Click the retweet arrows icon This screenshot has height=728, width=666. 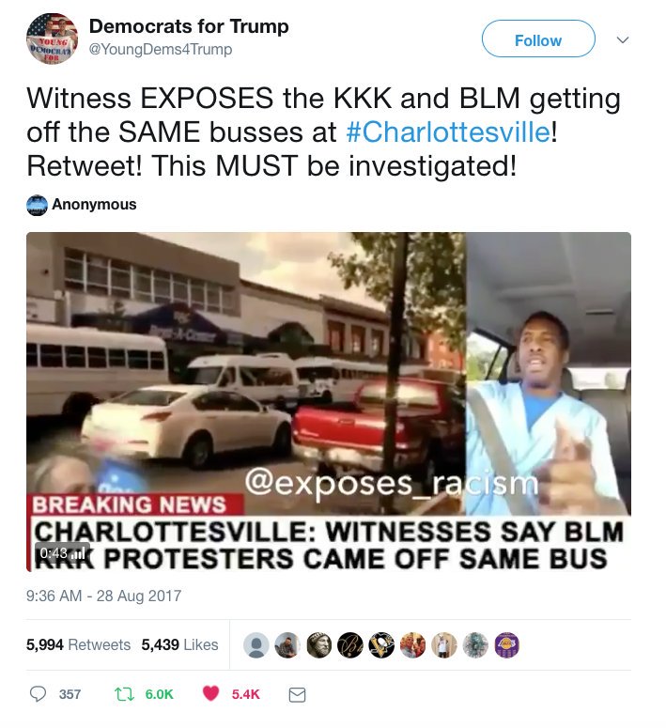(124, 694)
